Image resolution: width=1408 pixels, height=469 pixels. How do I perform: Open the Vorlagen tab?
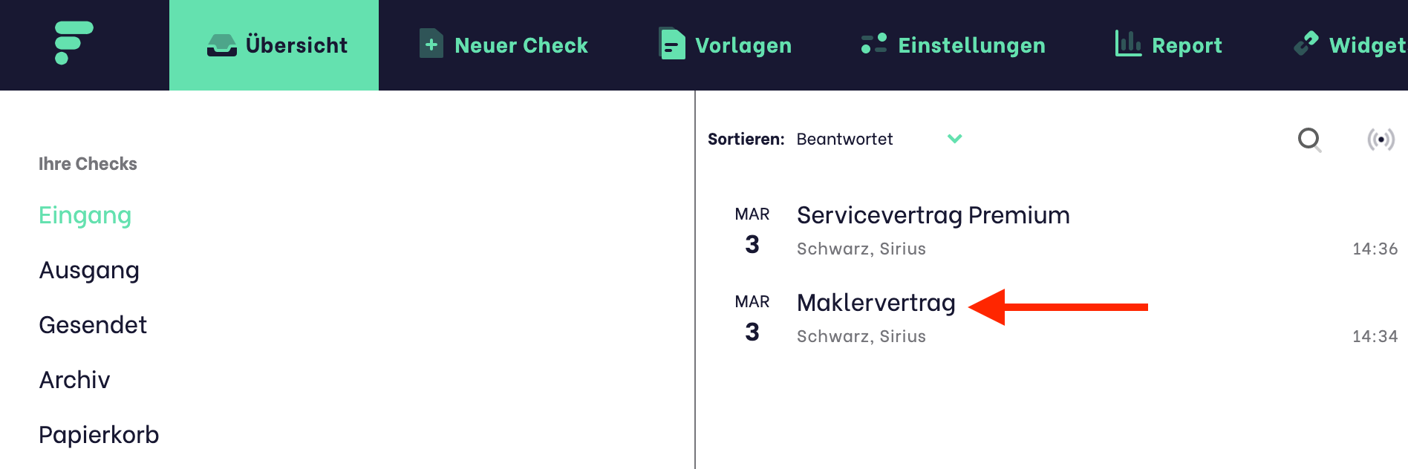coord(743,45)
